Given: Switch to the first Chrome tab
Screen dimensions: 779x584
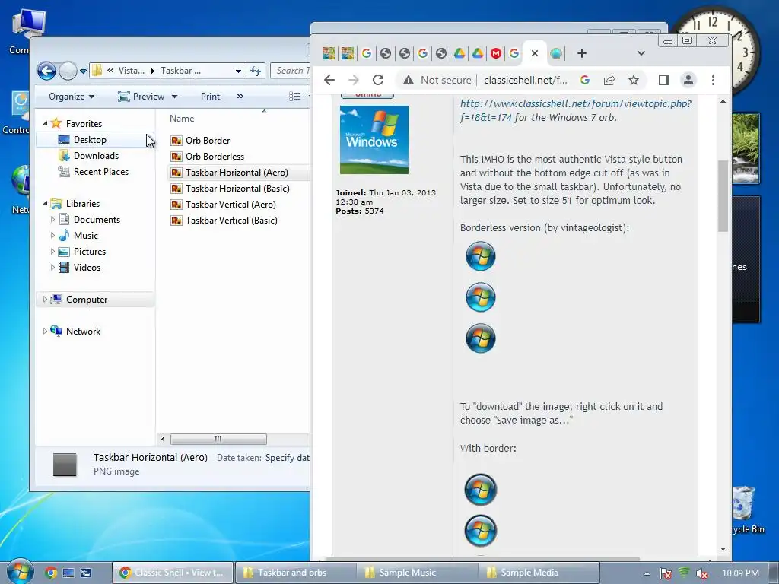Looking at the screenshot, I should tap(329, 53).
